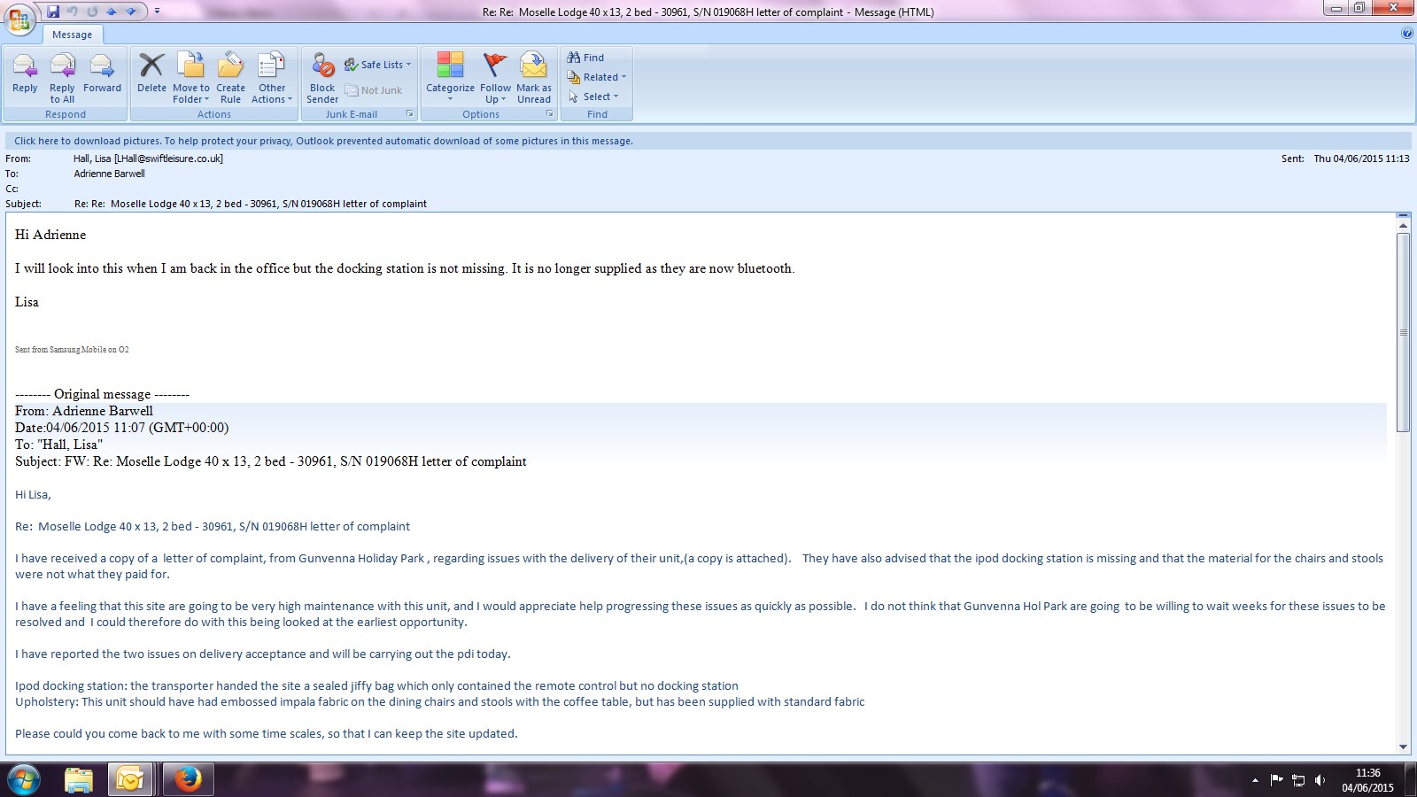Open Related dropdown
1417x797 pixels.
click(x=596, y=77)
